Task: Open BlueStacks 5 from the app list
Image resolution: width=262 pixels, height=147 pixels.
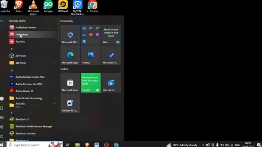Action: click(x=33, y=119)
